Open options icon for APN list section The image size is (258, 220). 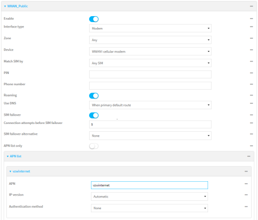pyautogui.click(x=249, y=156)
